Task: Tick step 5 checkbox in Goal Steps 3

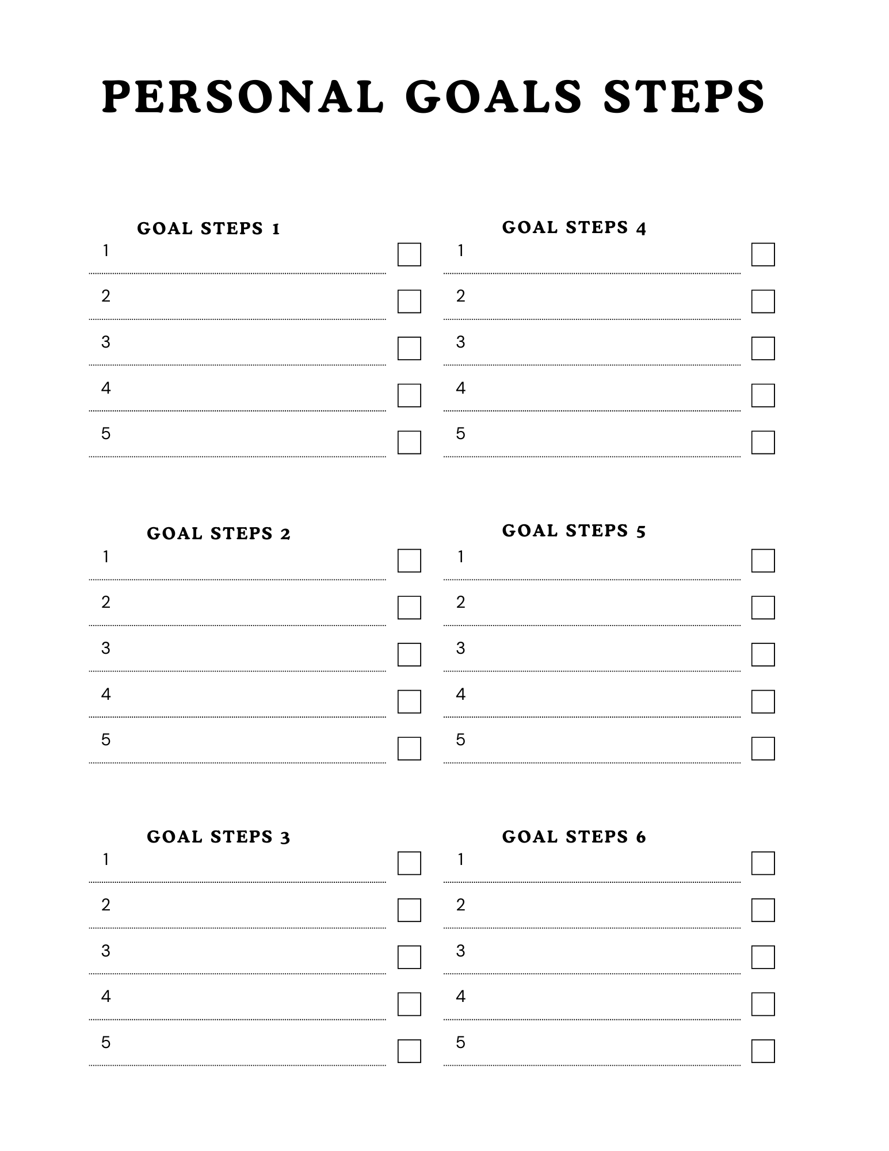Action: point(409,1051)
